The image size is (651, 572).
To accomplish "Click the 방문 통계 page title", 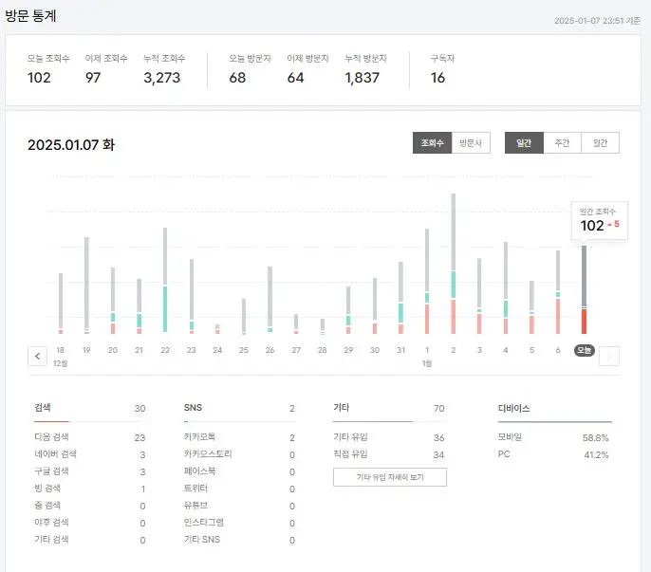I will pos(30,16).
